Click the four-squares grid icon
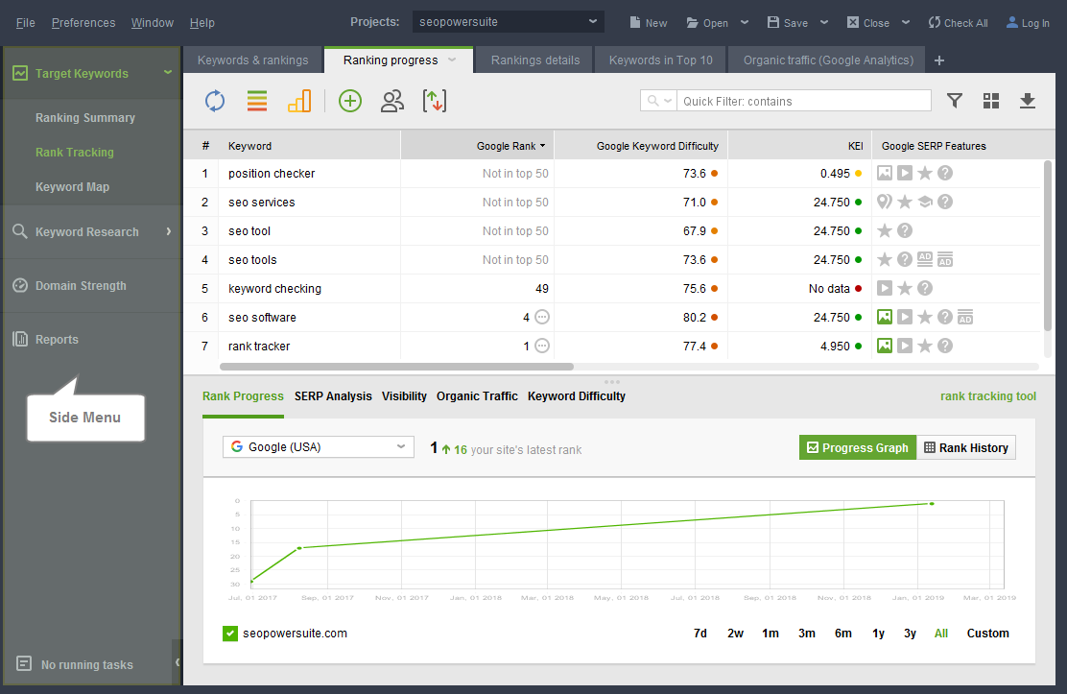 coord(991,101)
